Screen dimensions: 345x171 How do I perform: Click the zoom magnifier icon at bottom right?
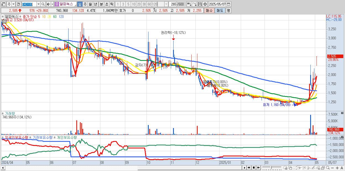(328, 168)
